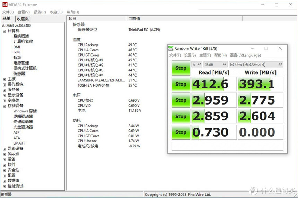Click the 当前值 column header
This screenshot has width=298, height=198.
(184, 18)
